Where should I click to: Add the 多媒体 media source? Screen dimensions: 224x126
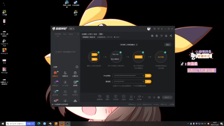(123, 97)
